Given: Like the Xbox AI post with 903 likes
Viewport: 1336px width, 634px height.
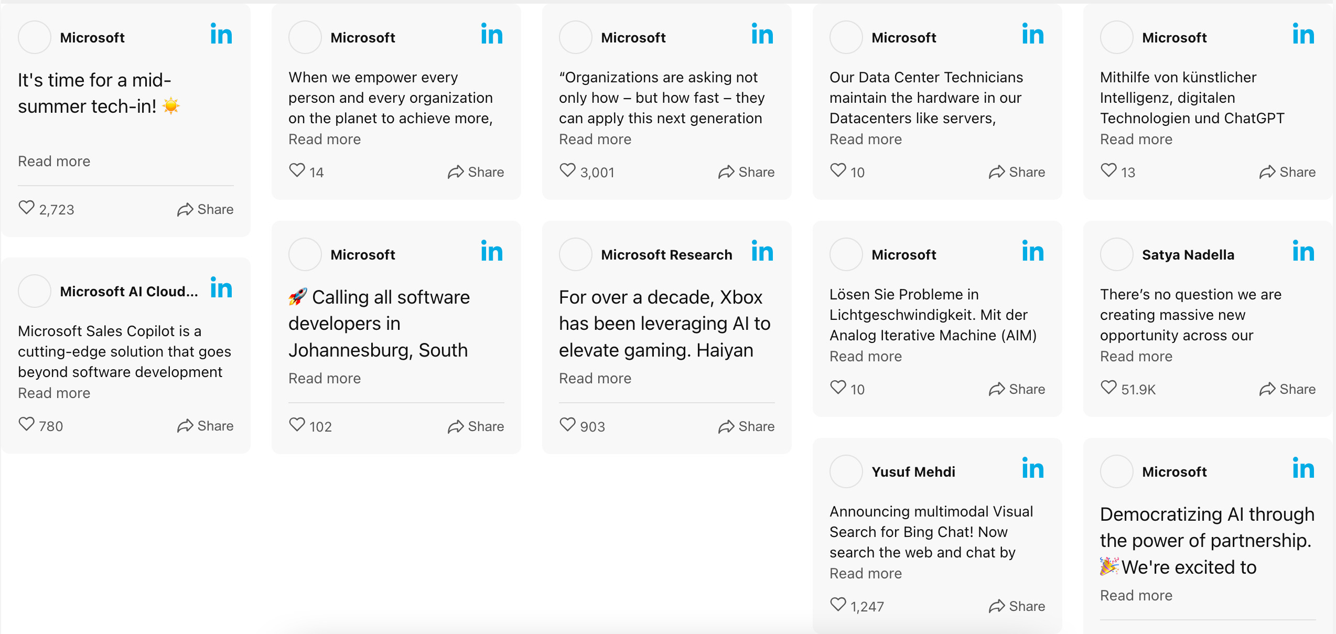Looking at the screenshot, I should click(x=567, y=425).
